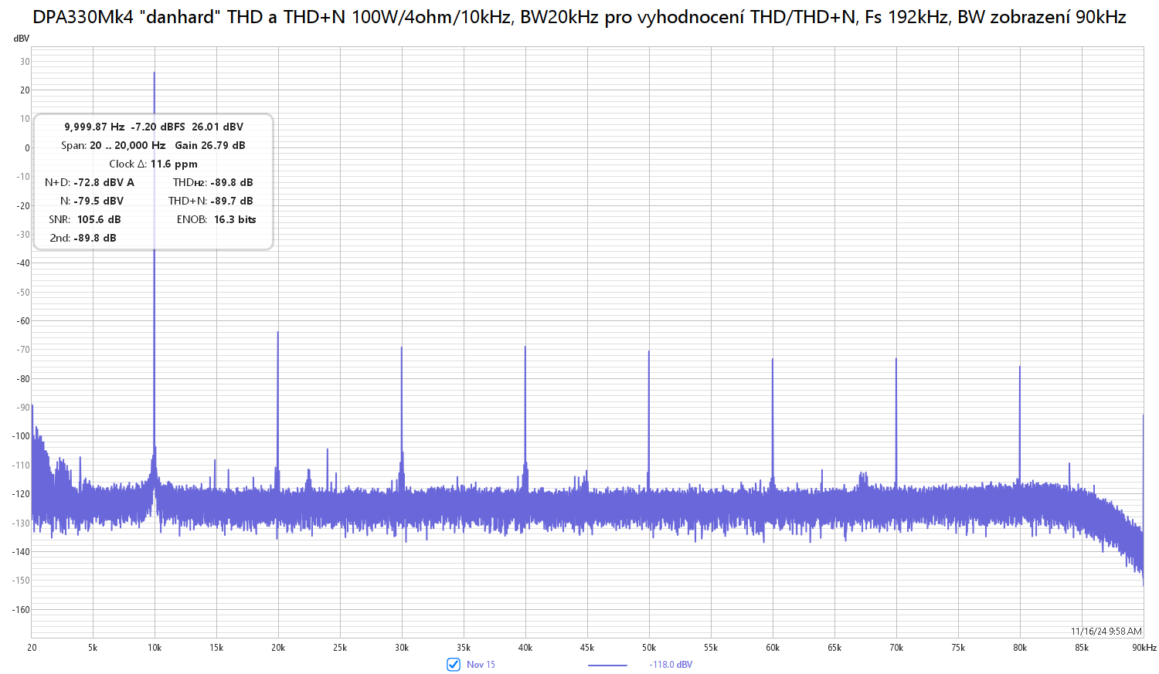Click the N+D -72.8 dBV A reading
The width and height of the screenshot is (1159, 674).
90,182
